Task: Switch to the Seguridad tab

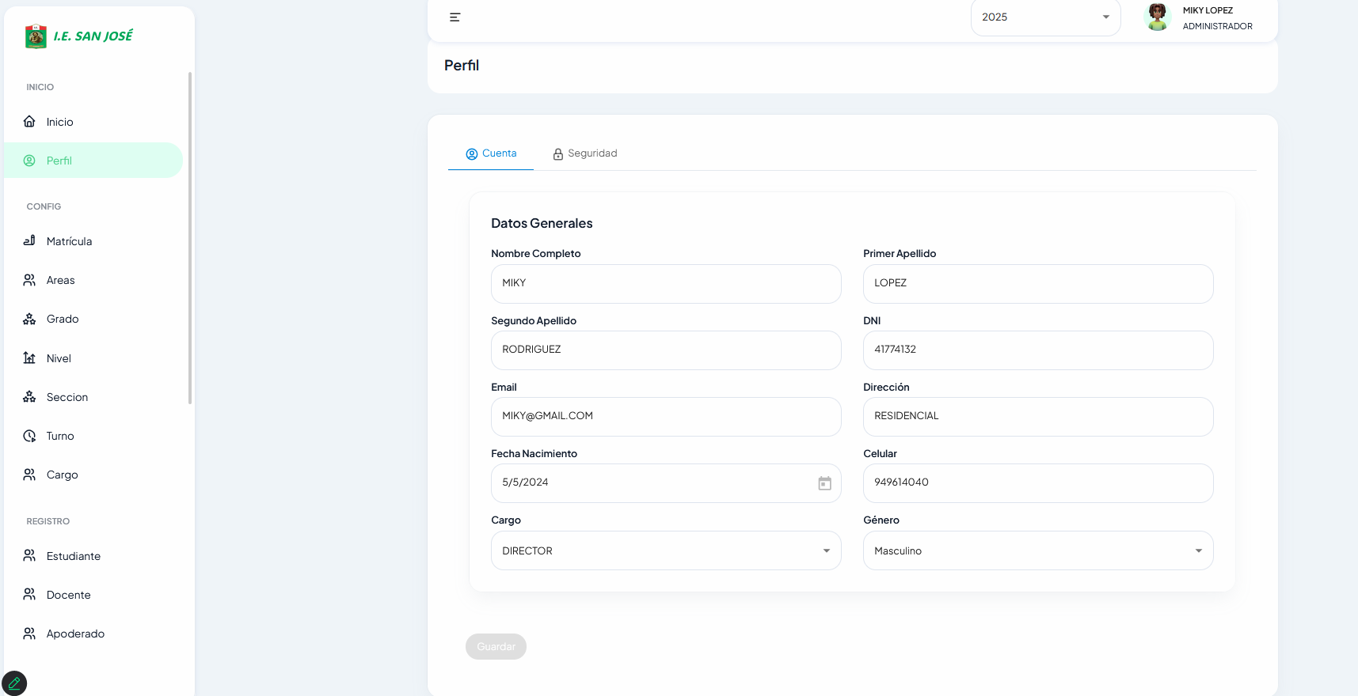Action: [x=585, y=153]
